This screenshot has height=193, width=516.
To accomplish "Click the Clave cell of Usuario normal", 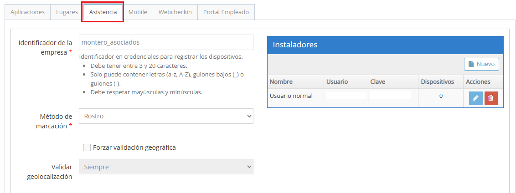I will point(391,96).
